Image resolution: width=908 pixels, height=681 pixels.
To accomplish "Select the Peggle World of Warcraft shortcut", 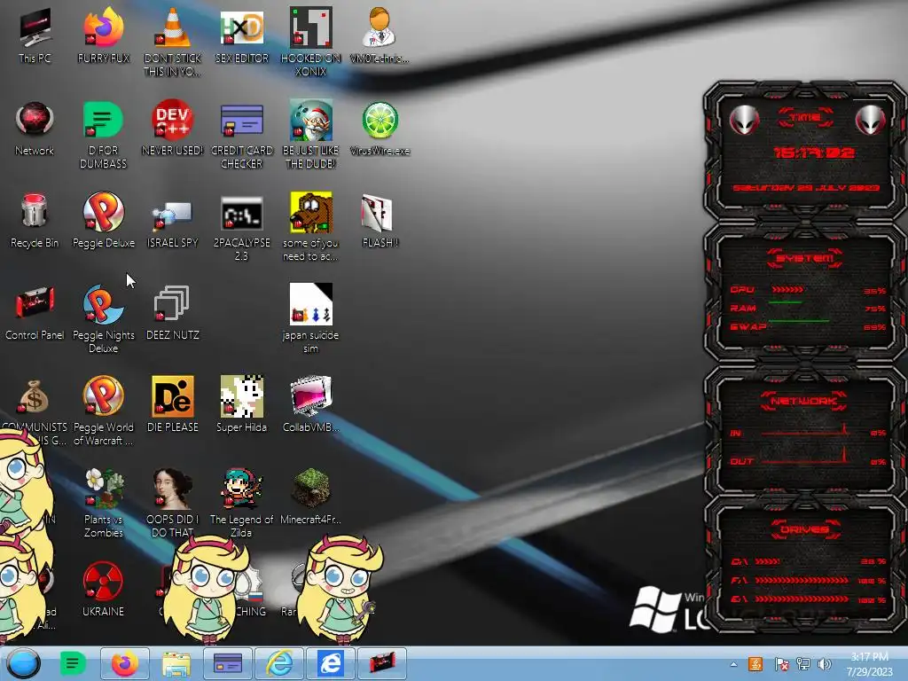I will (x=103, y=411).
